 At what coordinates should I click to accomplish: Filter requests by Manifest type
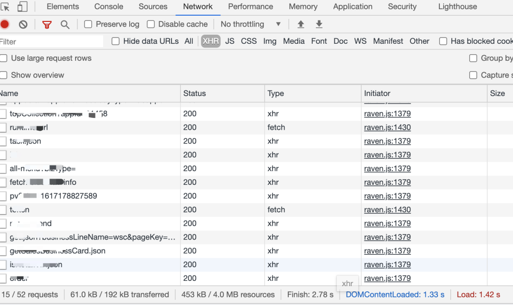(388, 41)
